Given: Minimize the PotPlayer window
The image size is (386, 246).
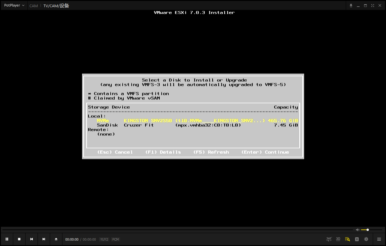Looking at the screenshot, I should 358,6.
